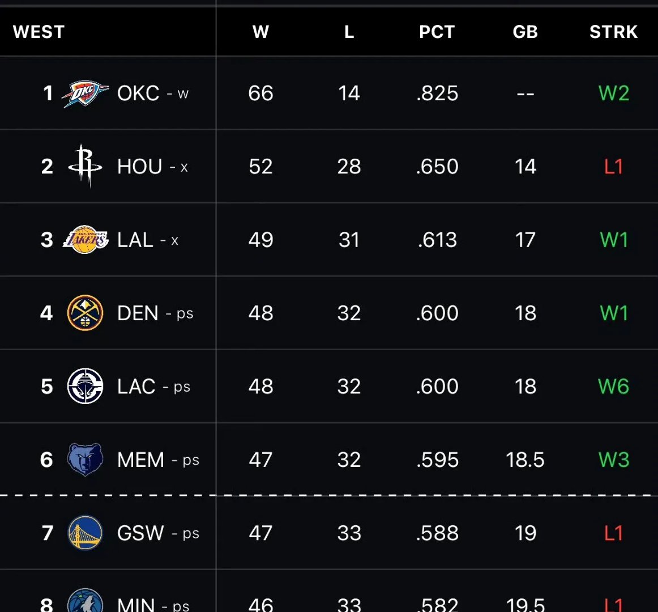Click the Minnesota Timberwolves logo
Viewport: 658px width, 612px height.
pyautogui.click(x=85, y=602)
